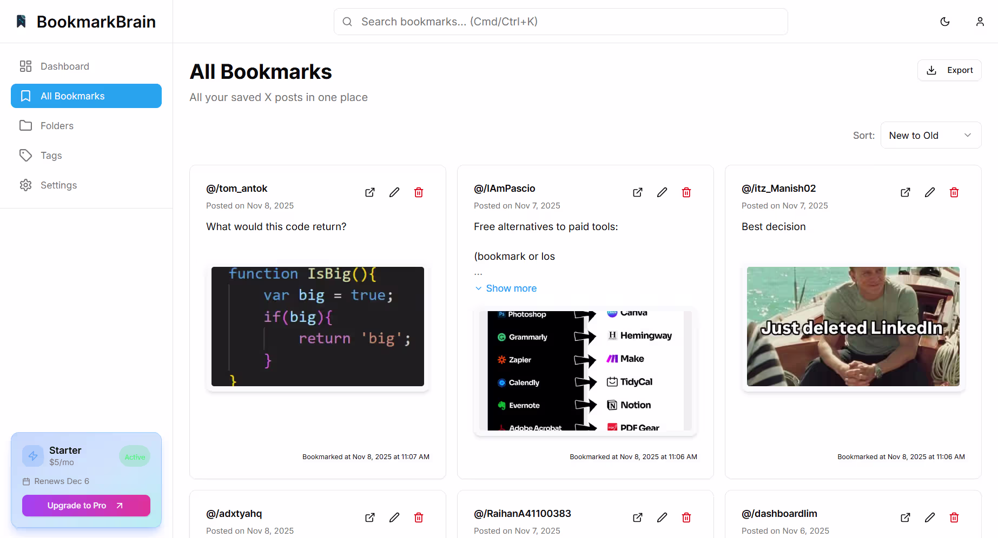
Task: Open Settings from the sidebar
Action: pos(58,185)
